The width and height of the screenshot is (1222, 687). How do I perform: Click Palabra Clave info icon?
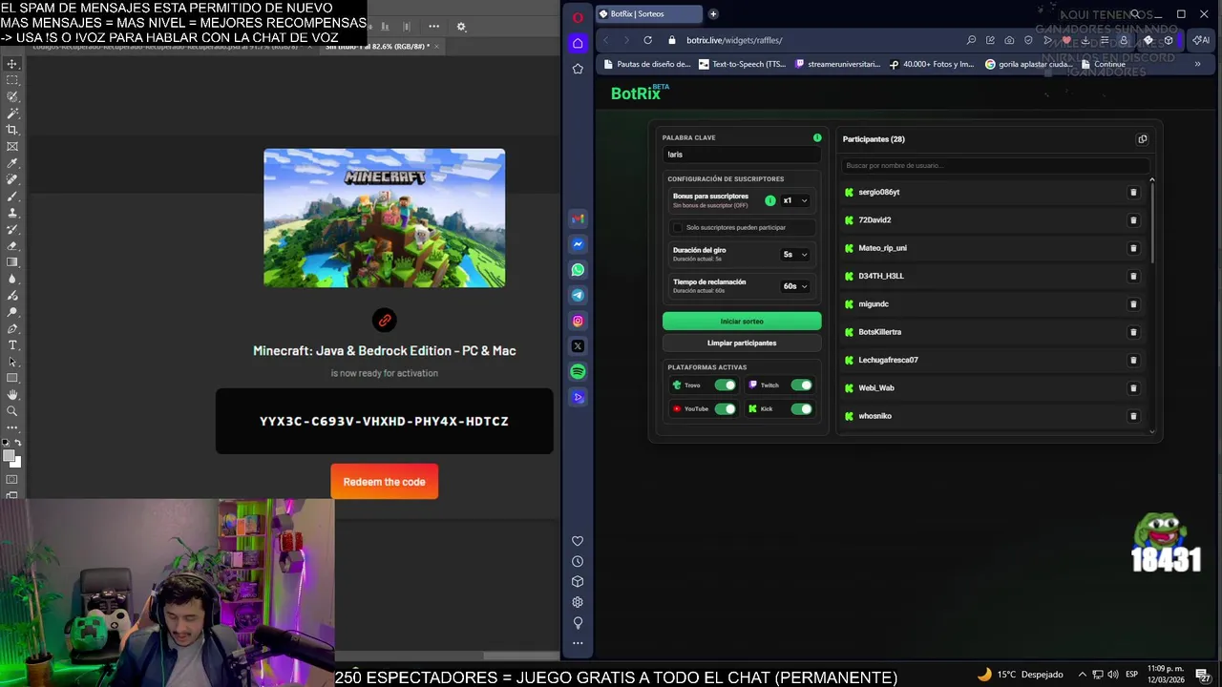[817, 137]
